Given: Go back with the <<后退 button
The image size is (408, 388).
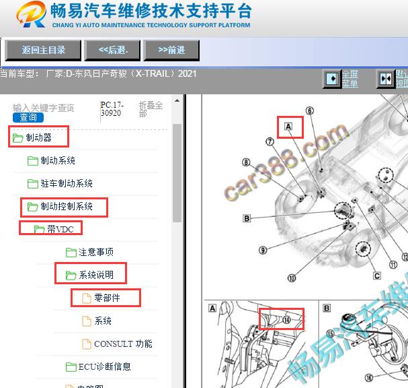Looking at the screenshot, I should (112, 50).
